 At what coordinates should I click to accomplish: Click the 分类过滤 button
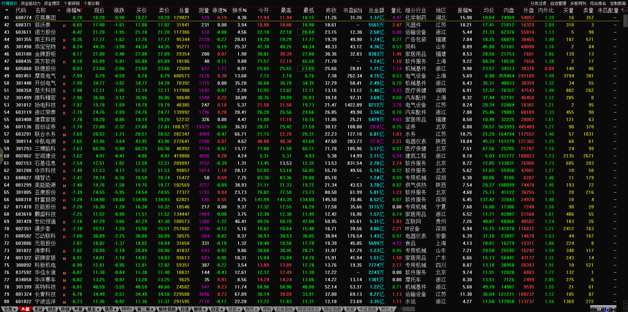538,3
